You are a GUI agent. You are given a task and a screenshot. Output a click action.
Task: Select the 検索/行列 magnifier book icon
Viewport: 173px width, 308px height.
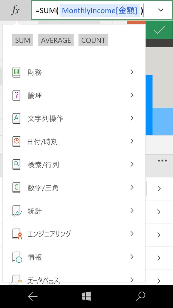17,165
